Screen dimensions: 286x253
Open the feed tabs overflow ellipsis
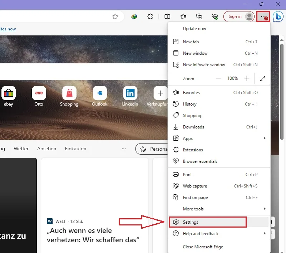[124, 149]
